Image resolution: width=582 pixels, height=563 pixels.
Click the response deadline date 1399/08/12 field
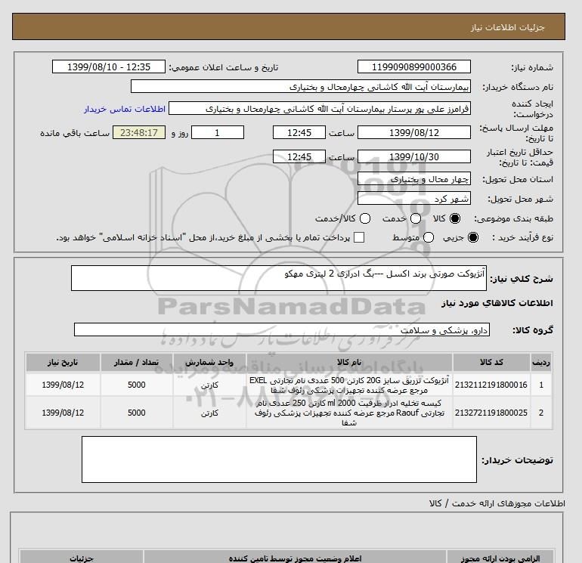click(x=414, y=132)
